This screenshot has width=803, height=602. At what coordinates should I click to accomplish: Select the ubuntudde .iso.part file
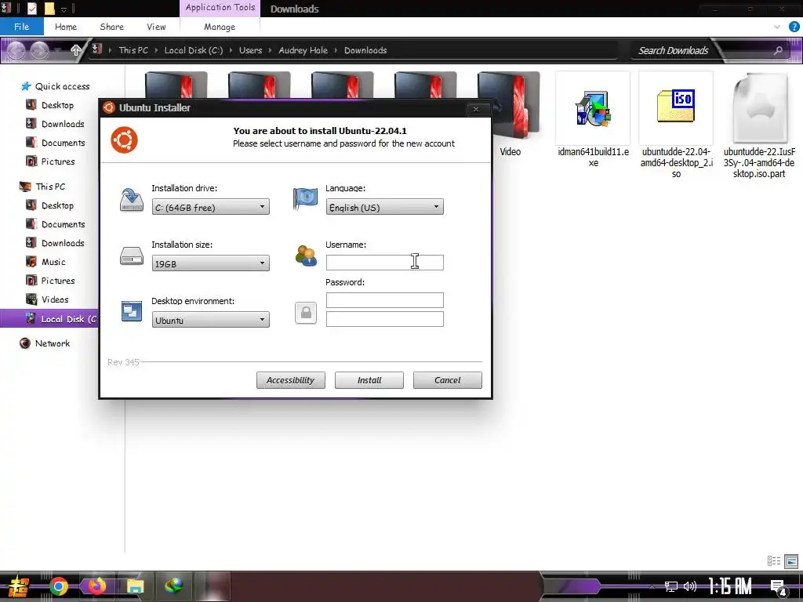759,125
